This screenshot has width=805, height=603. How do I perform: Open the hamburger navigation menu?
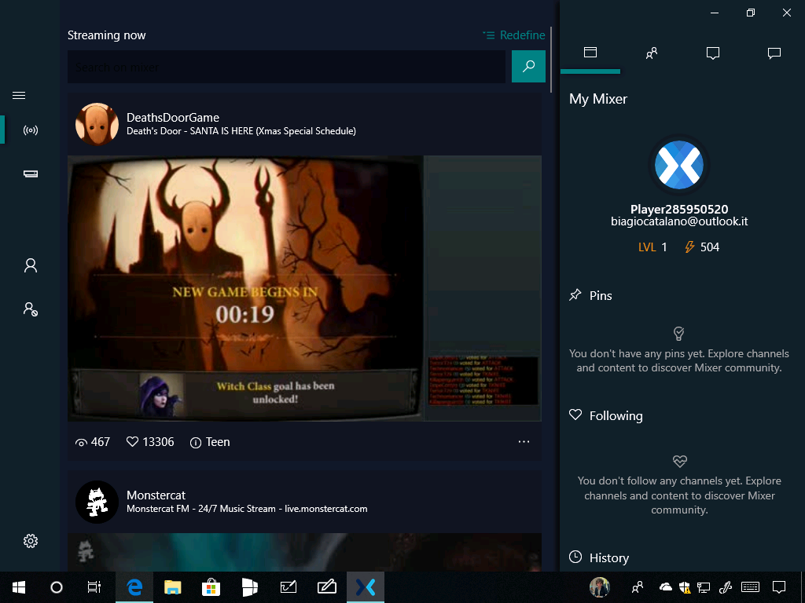pos(19,95)
